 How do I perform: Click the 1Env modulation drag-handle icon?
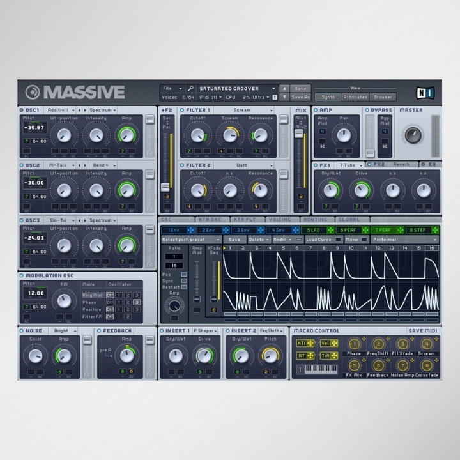(x=190, y=230)
